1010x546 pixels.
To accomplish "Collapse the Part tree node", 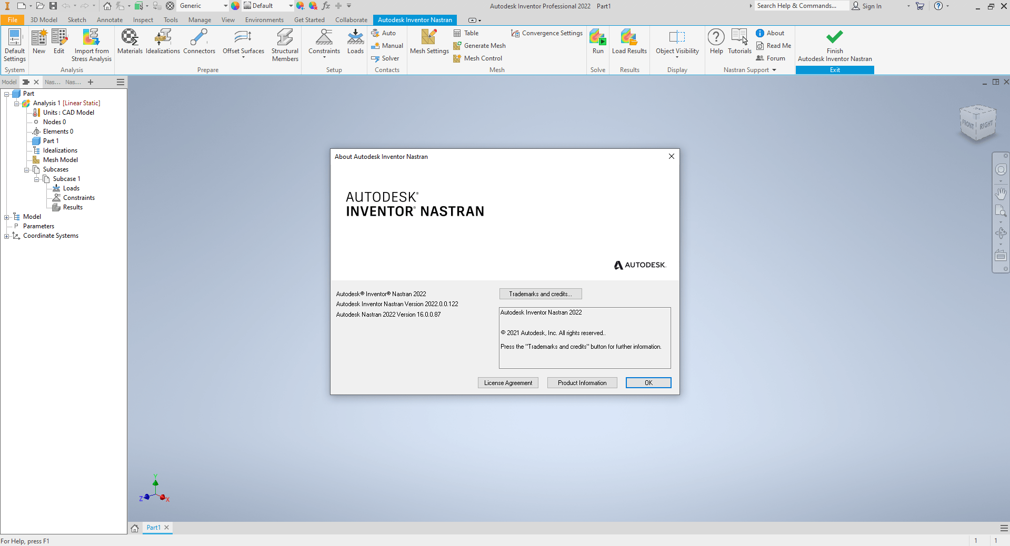I will coord(7,94).
